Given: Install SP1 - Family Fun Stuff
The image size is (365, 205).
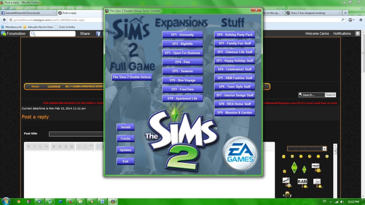Looking at the screenshot, I should coord(235,43).
